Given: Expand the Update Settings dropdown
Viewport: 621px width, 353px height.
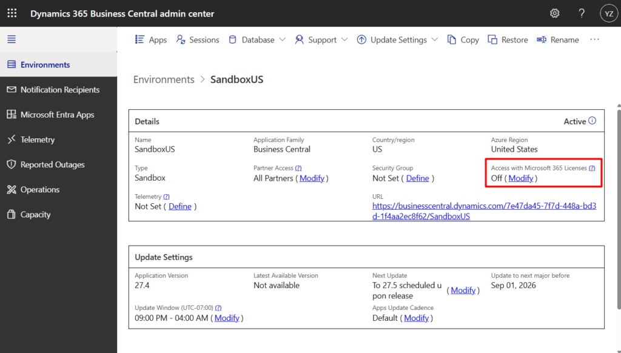Looking at the screenshot, I should coord(397,39).
